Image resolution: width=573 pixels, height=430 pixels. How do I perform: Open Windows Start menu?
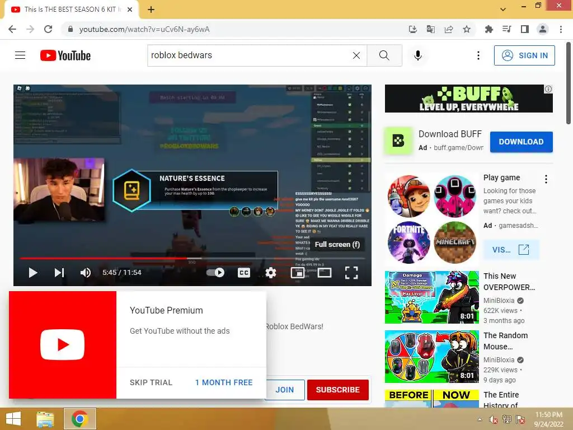[13, 419]
